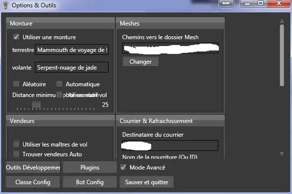Click the 'terrestre' label

tap(23, 50)
